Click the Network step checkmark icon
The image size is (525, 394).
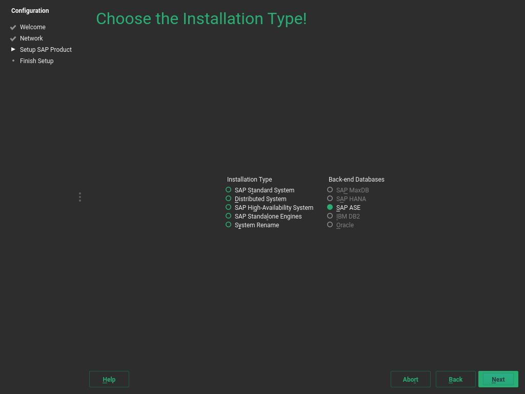click(x=13, y=38)
